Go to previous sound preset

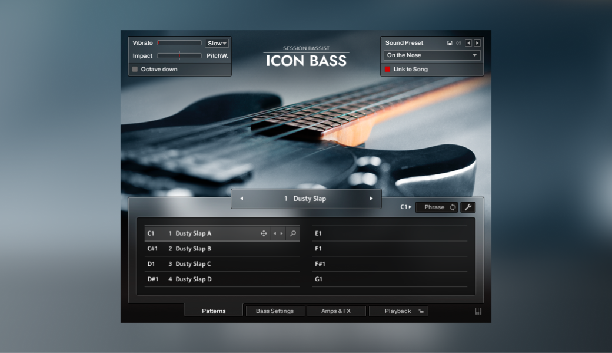tap(468, 43)
